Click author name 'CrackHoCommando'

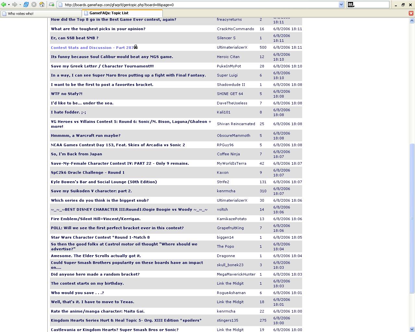click(x=235, y=29)
